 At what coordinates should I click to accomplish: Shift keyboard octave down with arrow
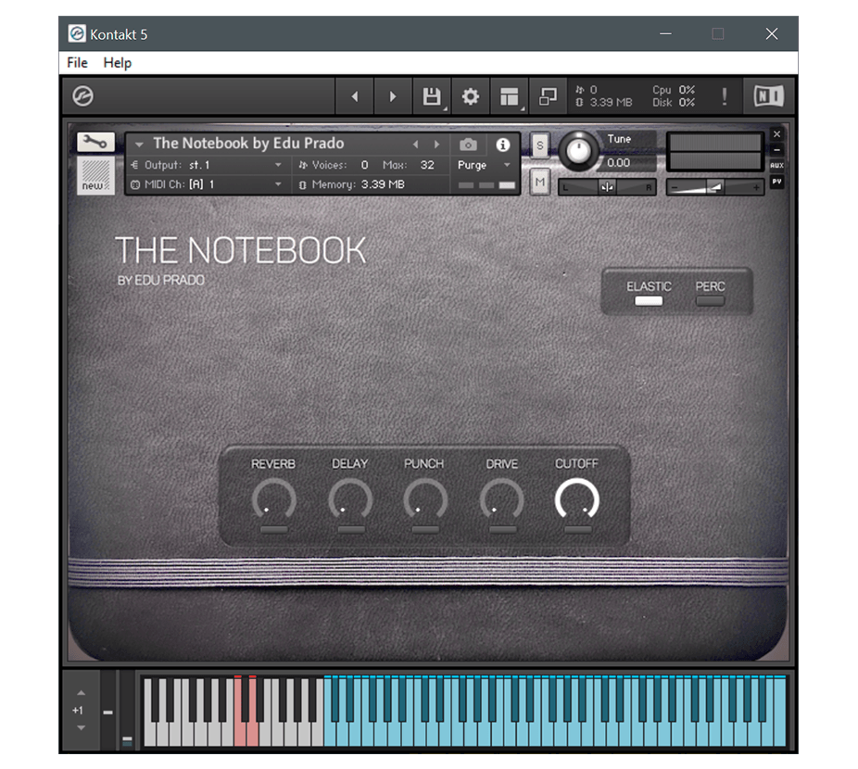tap(81, 728)
